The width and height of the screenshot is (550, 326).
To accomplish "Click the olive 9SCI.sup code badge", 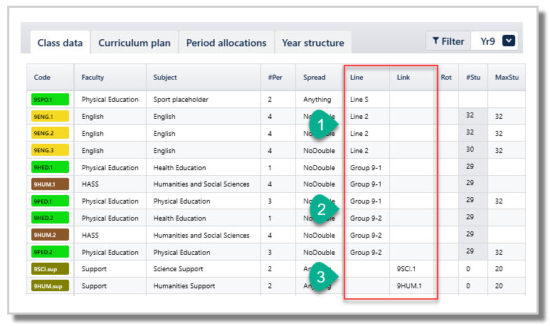I will pyautogui.click(x=50, y=269).
